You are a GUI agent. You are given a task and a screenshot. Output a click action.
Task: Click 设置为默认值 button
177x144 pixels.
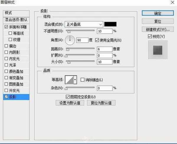click(70, 103)
